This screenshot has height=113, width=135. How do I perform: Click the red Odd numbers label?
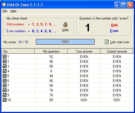coord(15,24)
